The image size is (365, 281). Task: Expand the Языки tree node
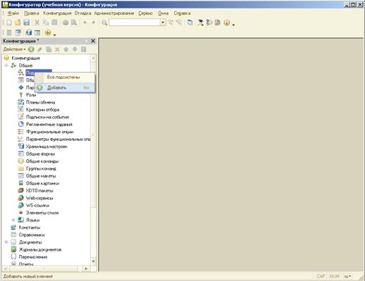click(x=13, y=220)
